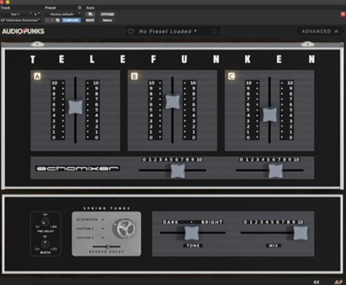
Task: Click the 4X oversampling button
Action: [317, 282]
